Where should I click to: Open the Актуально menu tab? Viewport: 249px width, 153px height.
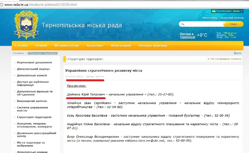[x=95, y=46]
